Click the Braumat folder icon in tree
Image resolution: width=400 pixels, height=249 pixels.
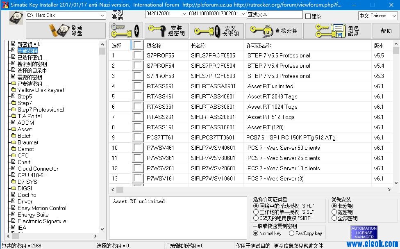click(x=14, y=142)
